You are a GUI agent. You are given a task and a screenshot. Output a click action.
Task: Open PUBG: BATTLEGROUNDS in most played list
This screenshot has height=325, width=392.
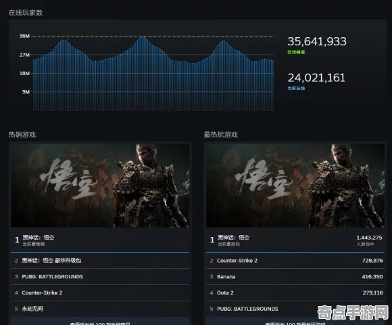(295, 309)
